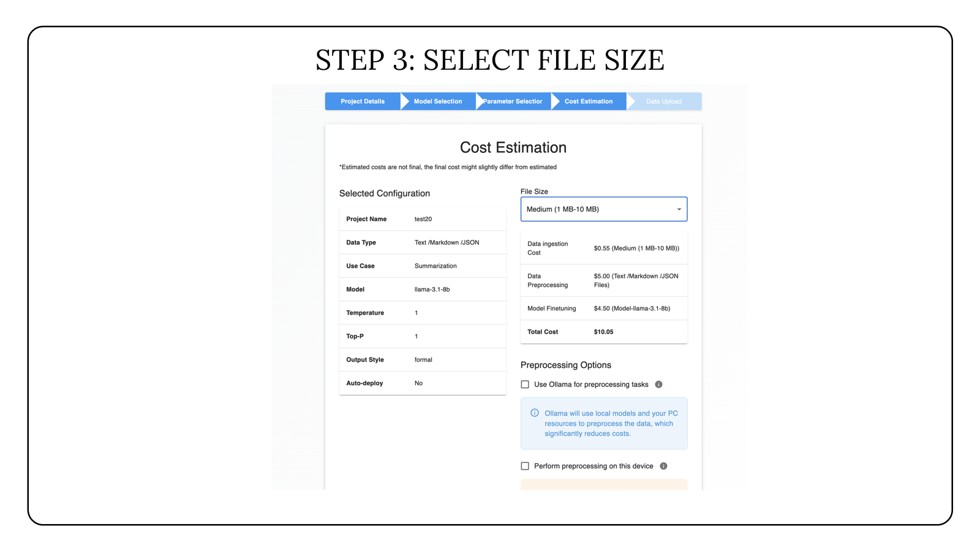Click the Total Cost row
Image resolution: width=980 pixels, height=551 pixels.
[603, 332]
